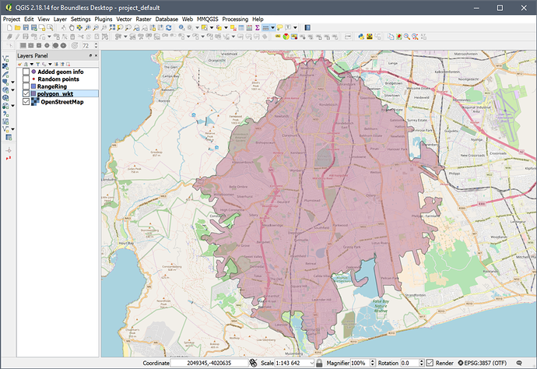Expand the text annotation dropdown arrow
The height and width of the screenshot is (369, 537).
click(295, 28)
